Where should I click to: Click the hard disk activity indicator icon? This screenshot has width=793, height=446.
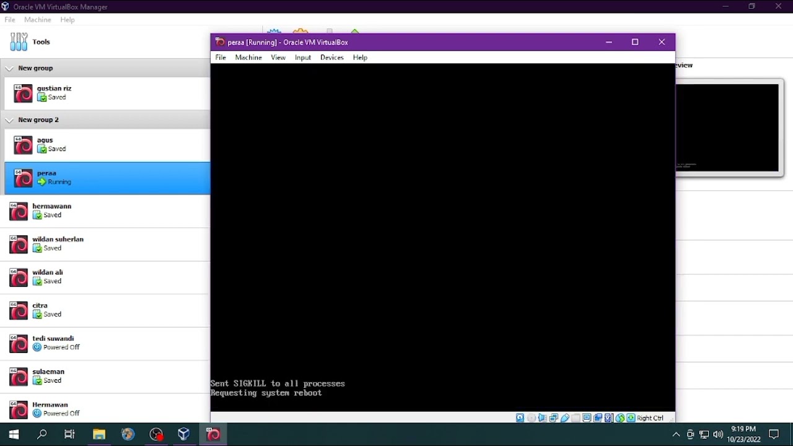coord(520,418)
